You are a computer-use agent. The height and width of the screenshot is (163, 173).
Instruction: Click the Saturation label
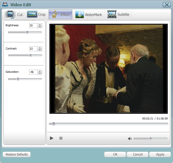click(x=12, y=72)
